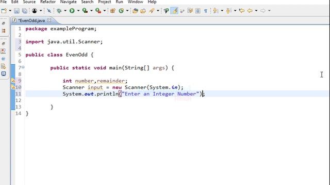Screen dimensions: 330x185
Task: Toggle Show Whitespace Characters pilcrow
Action: (206, 11)
